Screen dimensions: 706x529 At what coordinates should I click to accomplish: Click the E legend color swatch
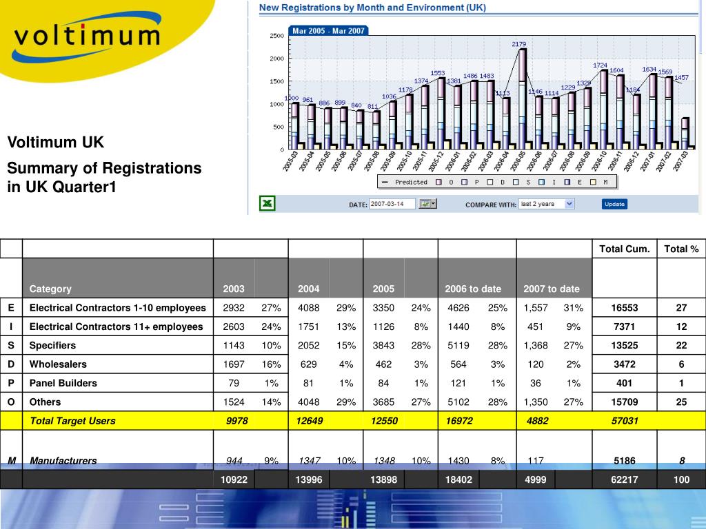pos(567,182)
